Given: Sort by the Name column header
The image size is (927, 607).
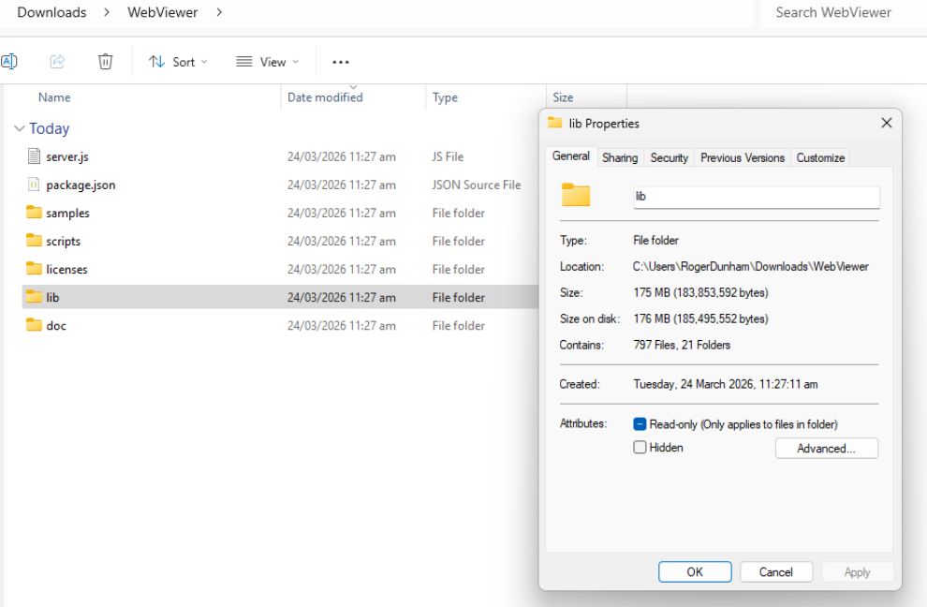Looking at the screenshot, I should coord(54,97).
